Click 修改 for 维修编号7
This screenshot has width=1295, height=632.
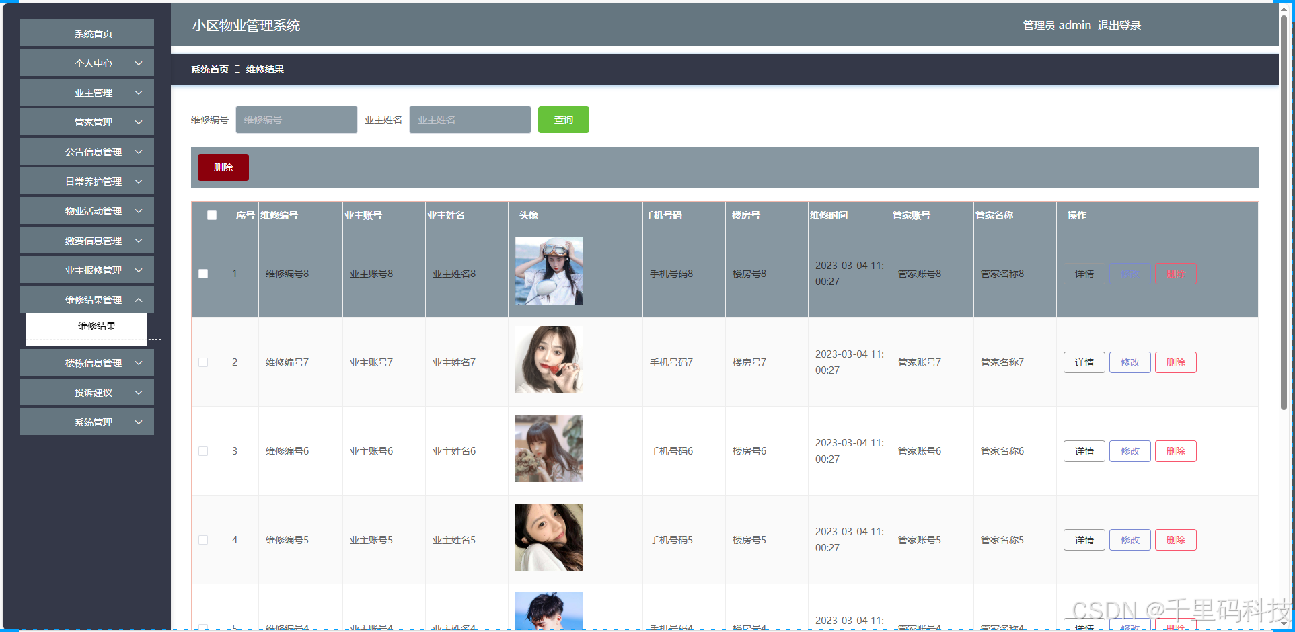click(x=1130, y=362)
